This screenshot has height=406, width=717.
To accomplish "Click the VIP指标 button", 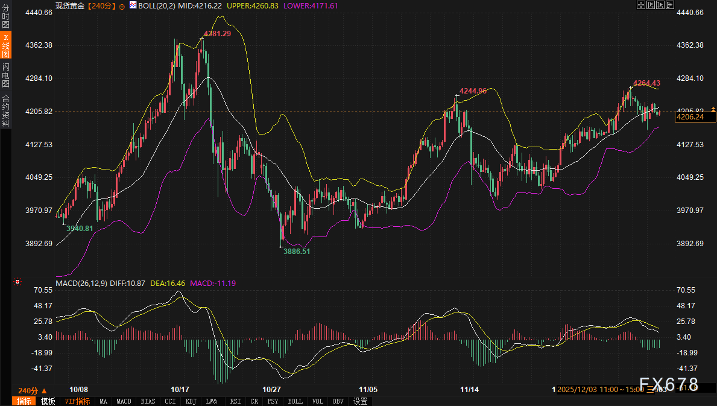I will 77,401.
